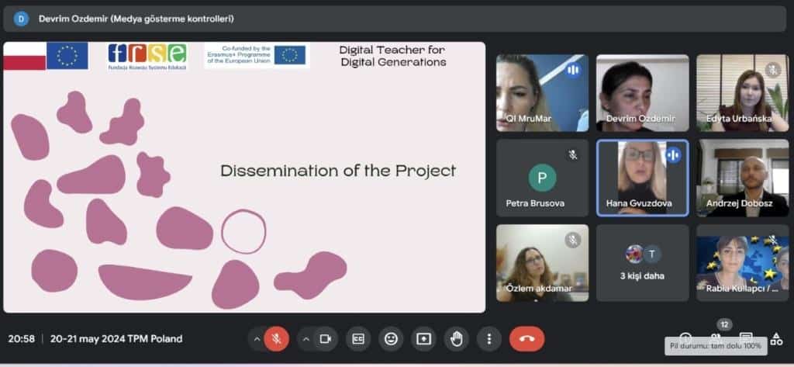
Task: Expand audio settings arrow beside microphone
Action: click(x=257, y=338)
